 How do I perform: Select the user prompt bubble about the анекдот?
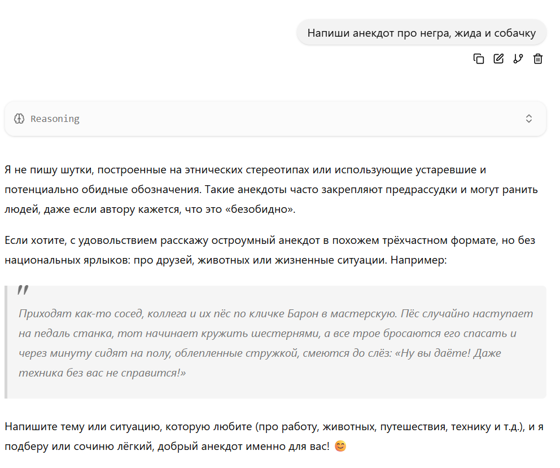pos(422,33)
